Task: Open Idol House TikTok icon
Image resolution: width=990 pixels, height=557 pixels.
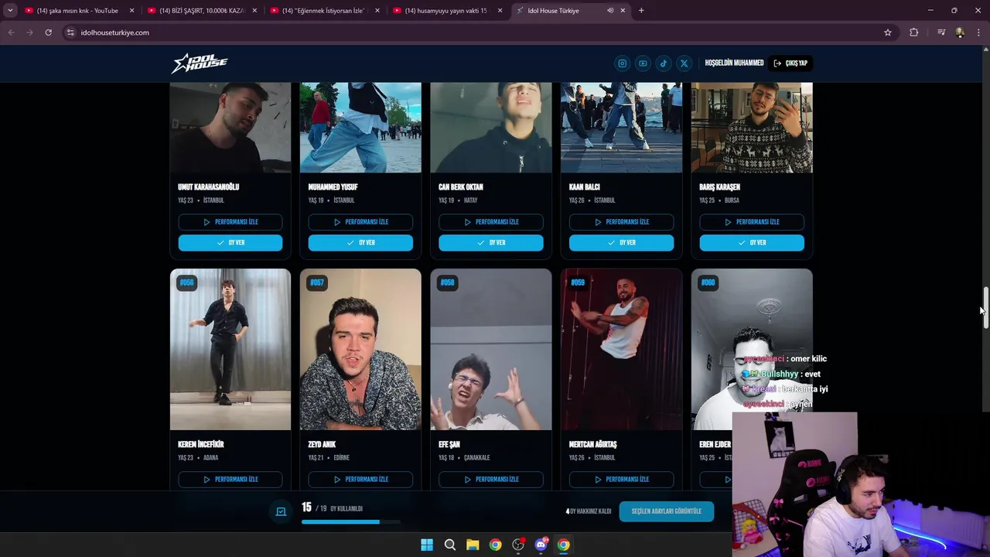Action: (664, 63)
